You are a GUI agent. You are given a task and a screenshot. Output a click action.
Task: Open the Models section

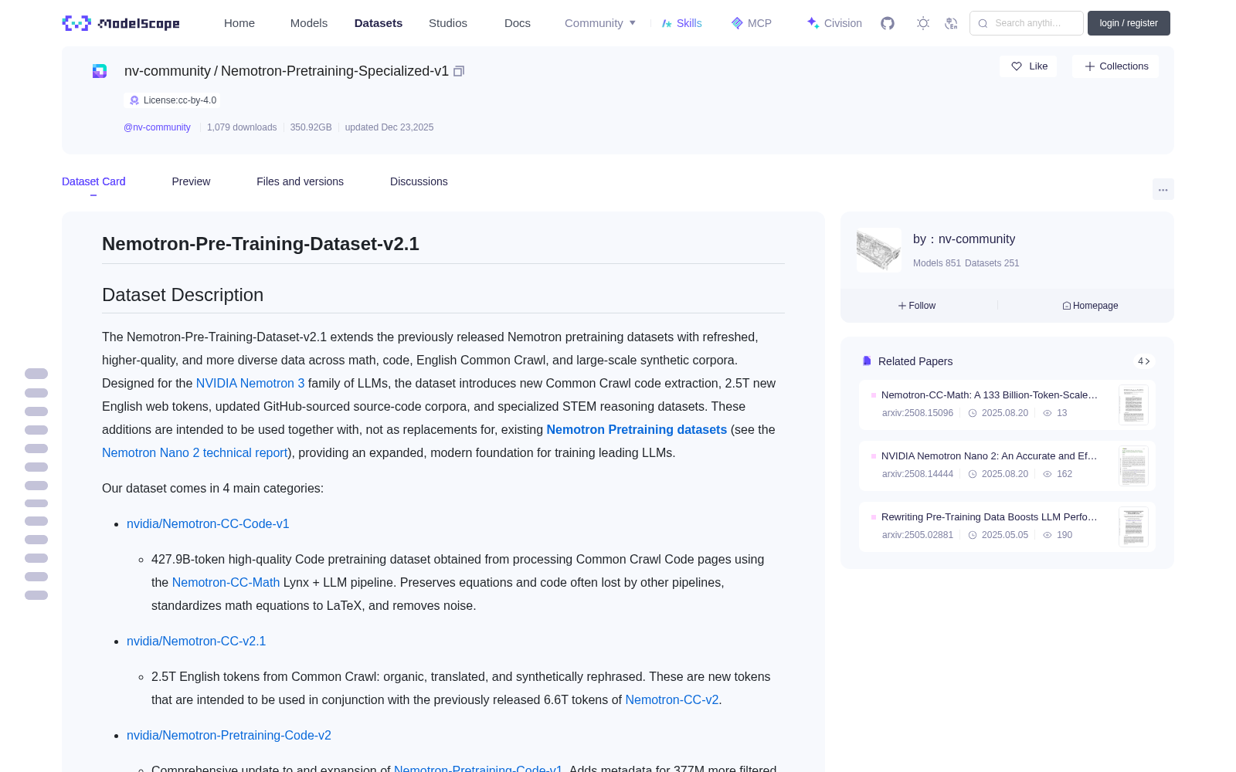pyautogui.click(x=309, y=23)
